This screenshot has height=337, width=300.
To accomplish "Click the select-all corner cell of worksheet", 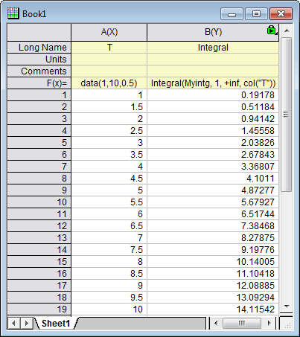I will (39, 32).
